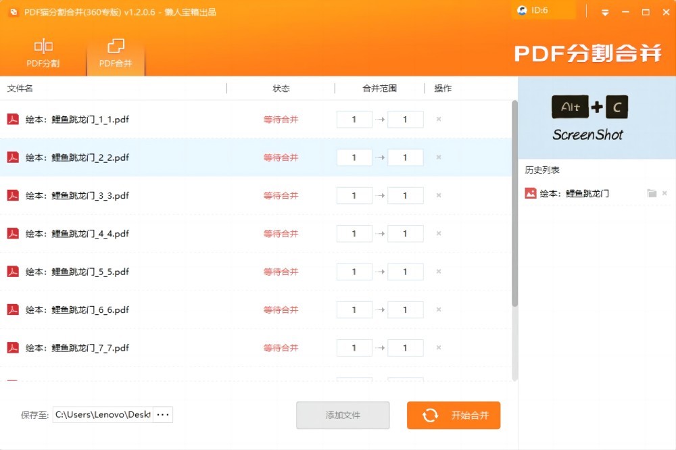Delete the 鲤鱼跳龙门_3_3.pdf row via X

[x=439, y=195]
